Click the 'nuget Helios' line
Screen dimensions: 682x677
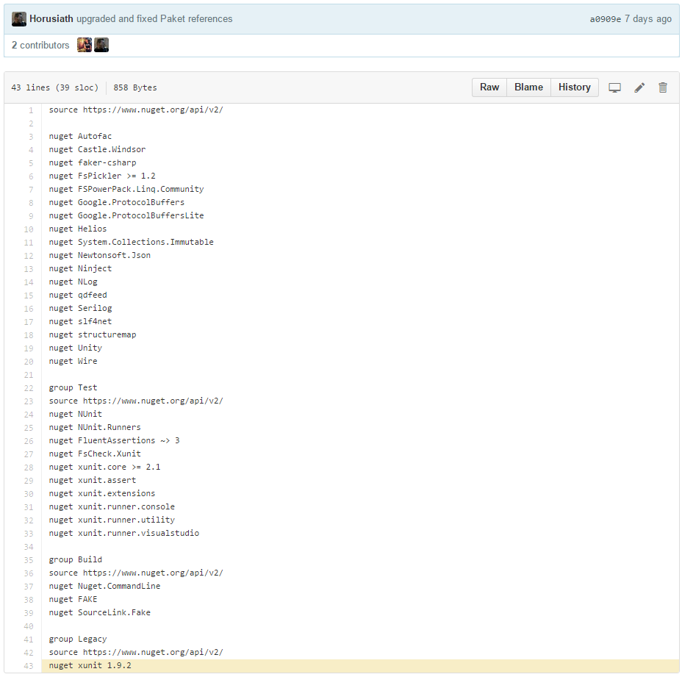click(x=78, y=229)
